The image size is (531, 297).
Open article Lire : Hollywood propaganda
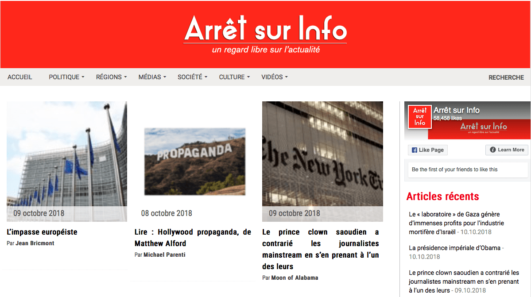(193, 238)
